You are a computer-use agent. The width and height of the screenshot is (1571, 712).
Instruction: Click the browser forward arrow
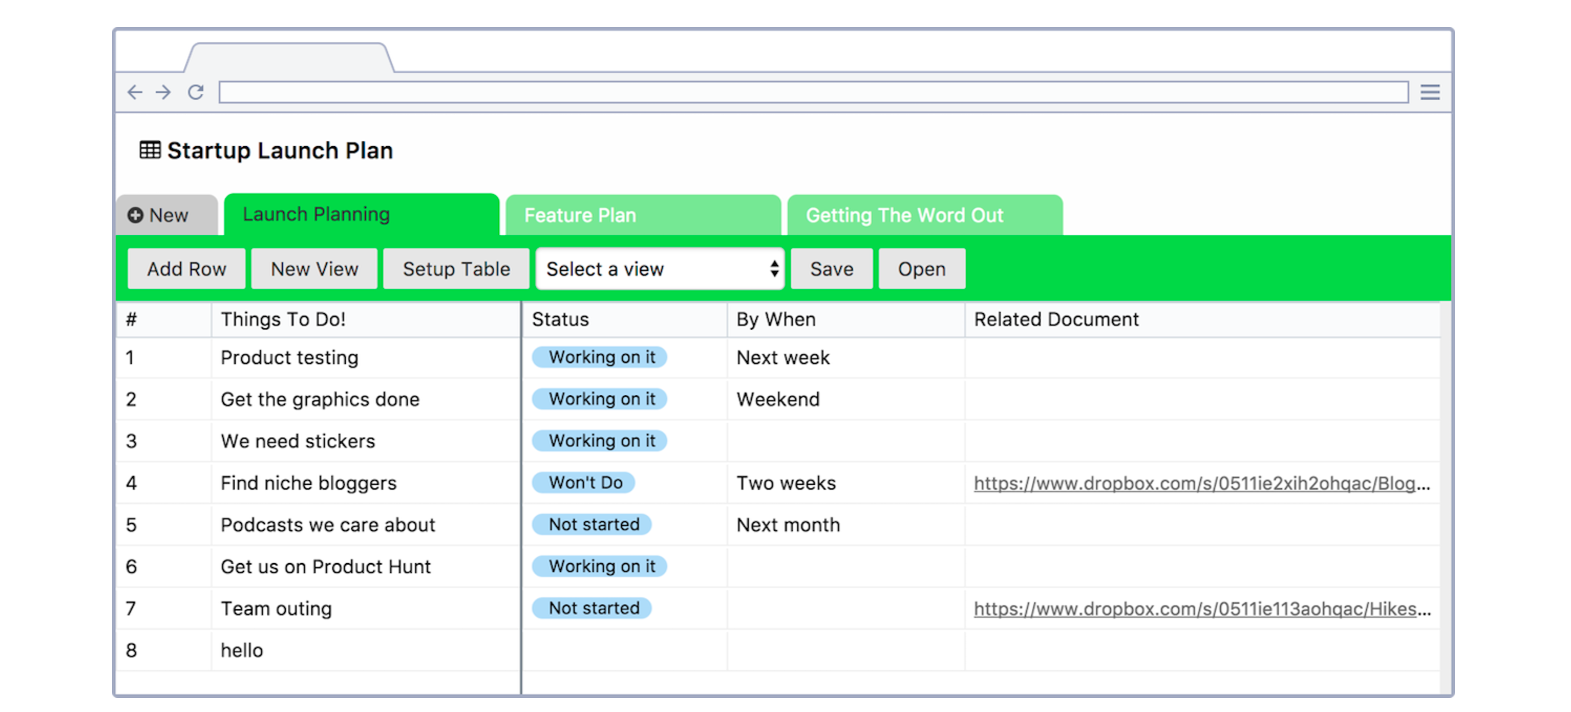(x=163, y=92)
